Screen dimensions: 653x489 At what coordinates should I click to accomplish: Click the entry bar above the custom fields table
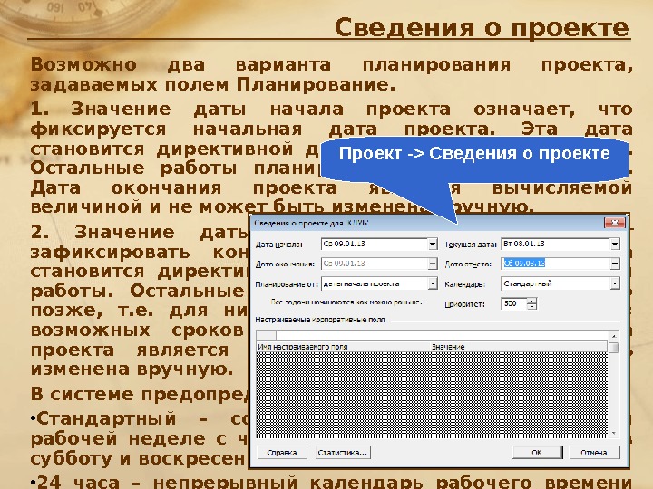(x=442, y=336)
